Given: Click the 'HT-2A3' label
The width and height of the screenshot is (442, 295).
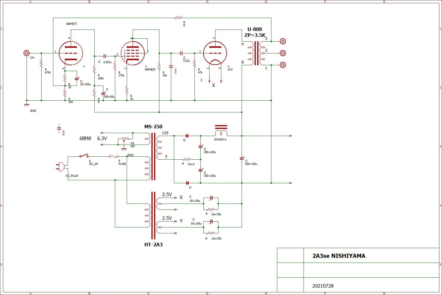Looking at the screenshot, I should (154, 244).
